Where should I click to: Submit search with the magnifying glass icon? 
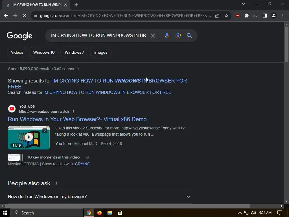[189, 35]
